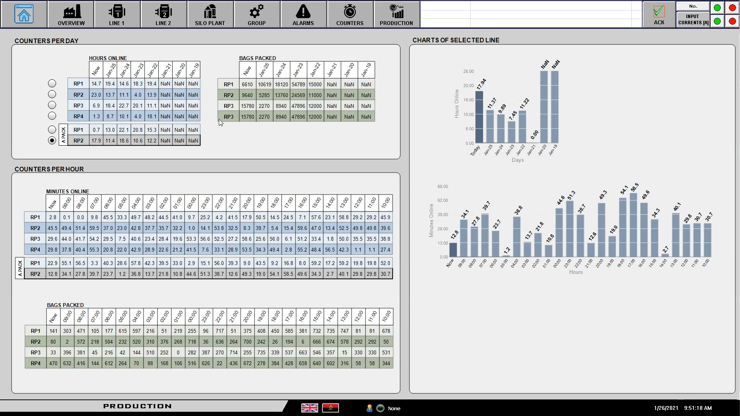Click the No. button in the top bar
The image size is (740, 416).
coord(693,7)
